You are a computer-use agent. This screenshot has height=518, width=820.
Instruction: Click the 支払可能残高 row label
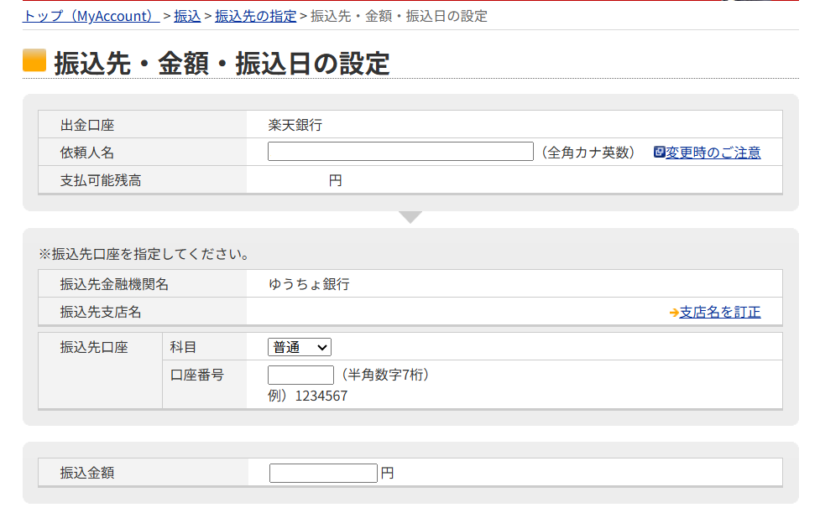(x=101, y=180)
